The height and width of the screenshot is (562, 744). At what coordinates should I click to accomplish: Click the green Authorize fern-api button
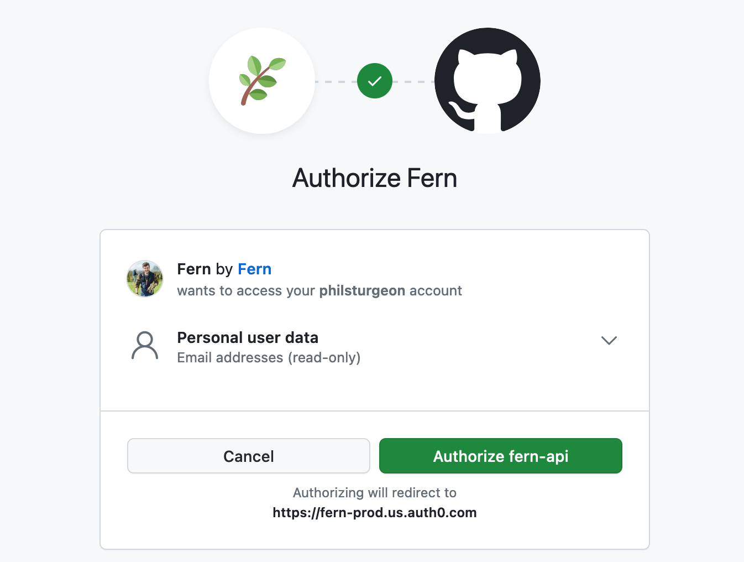[x=501, y=456]
